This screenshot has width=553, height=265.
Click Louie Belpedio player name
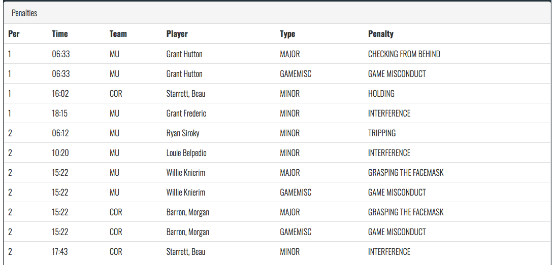(187, 153)
